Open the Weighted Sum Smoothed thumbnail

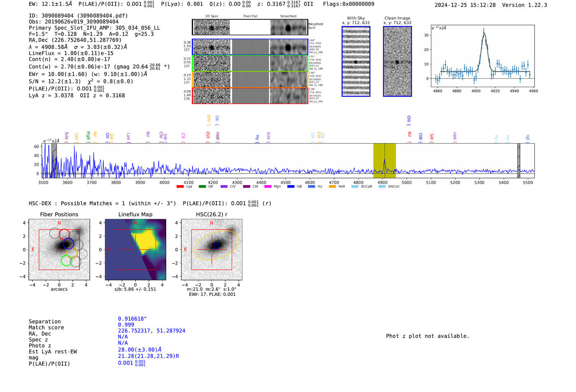tap(289, 27)
